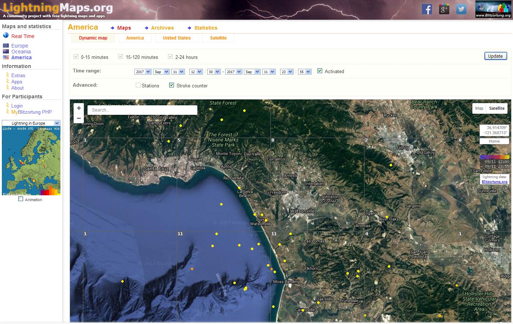The image size is (513, 324).
Task: Switch map view to Satellite
Action: point(497,108)
